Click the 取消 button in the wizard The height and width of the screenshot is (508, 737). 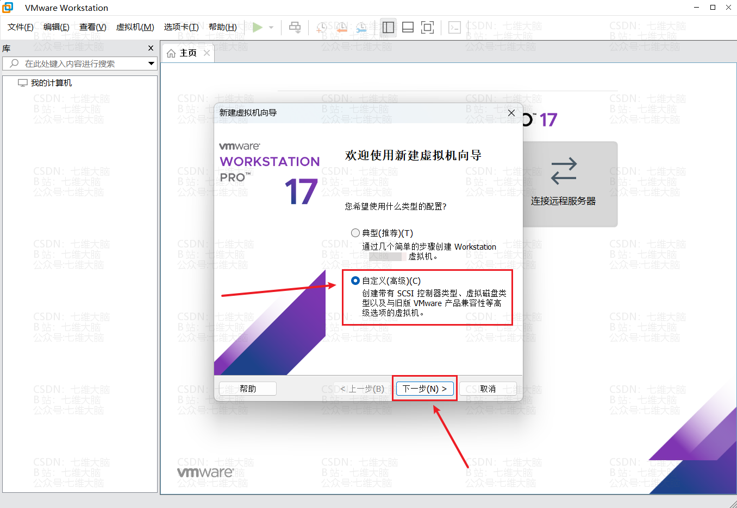tap(488, 389)
